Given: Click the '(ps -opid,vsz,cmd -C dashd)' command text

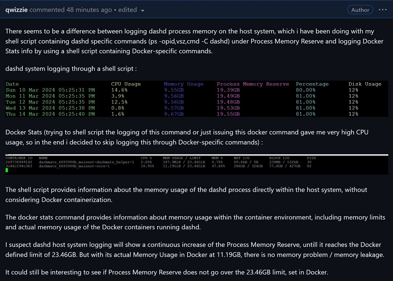Looking at the screenshot, I should 189,41.
